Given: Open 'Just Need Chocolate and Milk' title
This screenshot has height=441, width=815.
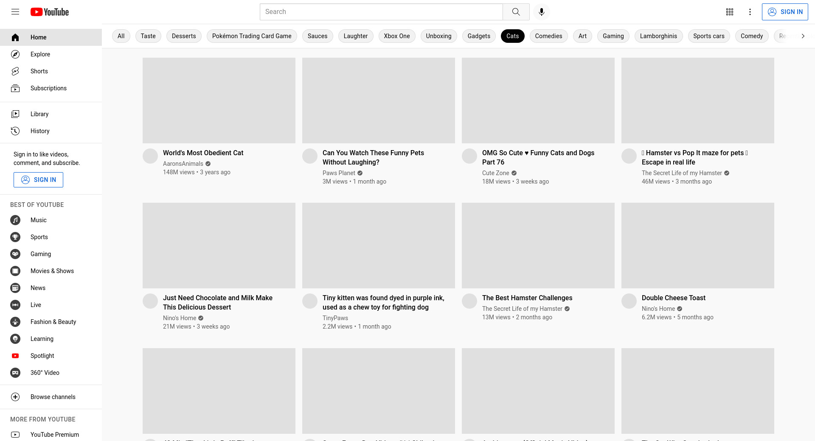Looking at the screenshot, I should point(218,302).
